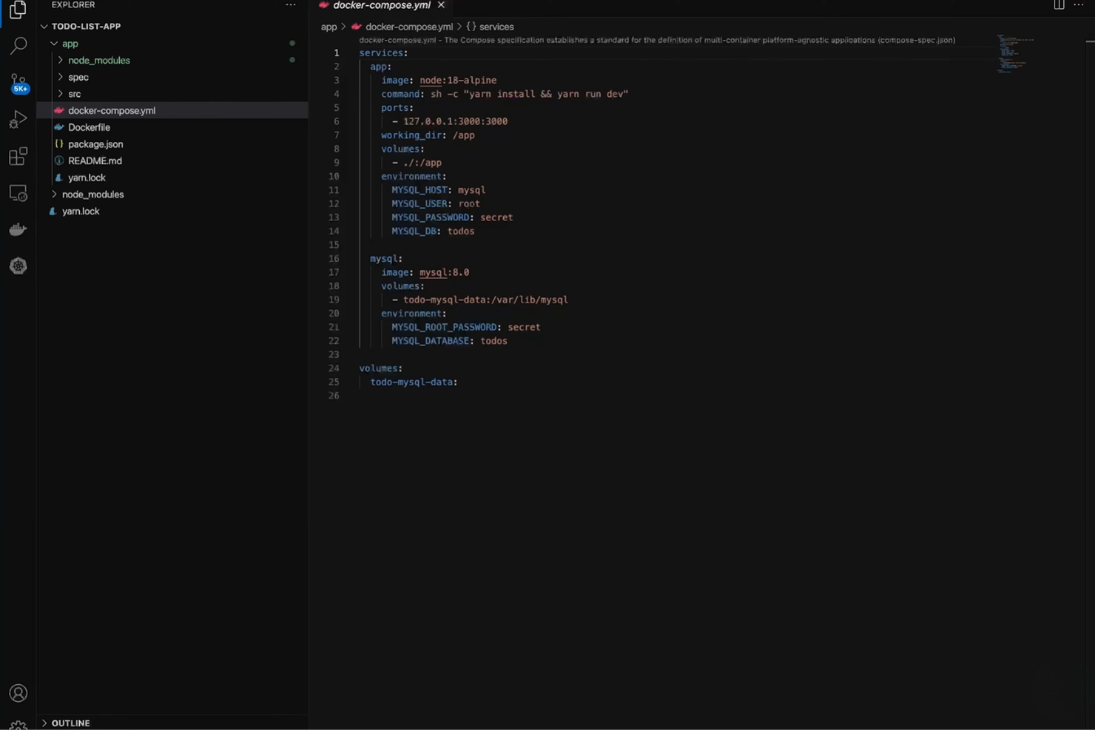Image resolution: width=1095 pixels, height=730 pixels.
Task: Open the README.md file
Action: point(95,160)
